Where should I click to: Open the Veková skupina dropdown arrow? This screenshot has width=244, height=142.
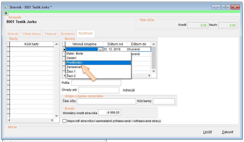pyautogui.click(x=100, y=49)
